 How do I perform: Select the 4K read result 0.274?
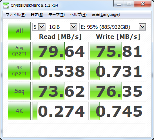pos(60,111)
